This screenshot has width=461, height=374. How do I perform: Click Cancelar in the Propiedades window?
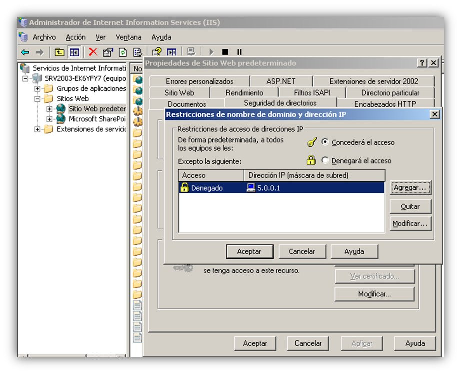[x=308, y=343]
